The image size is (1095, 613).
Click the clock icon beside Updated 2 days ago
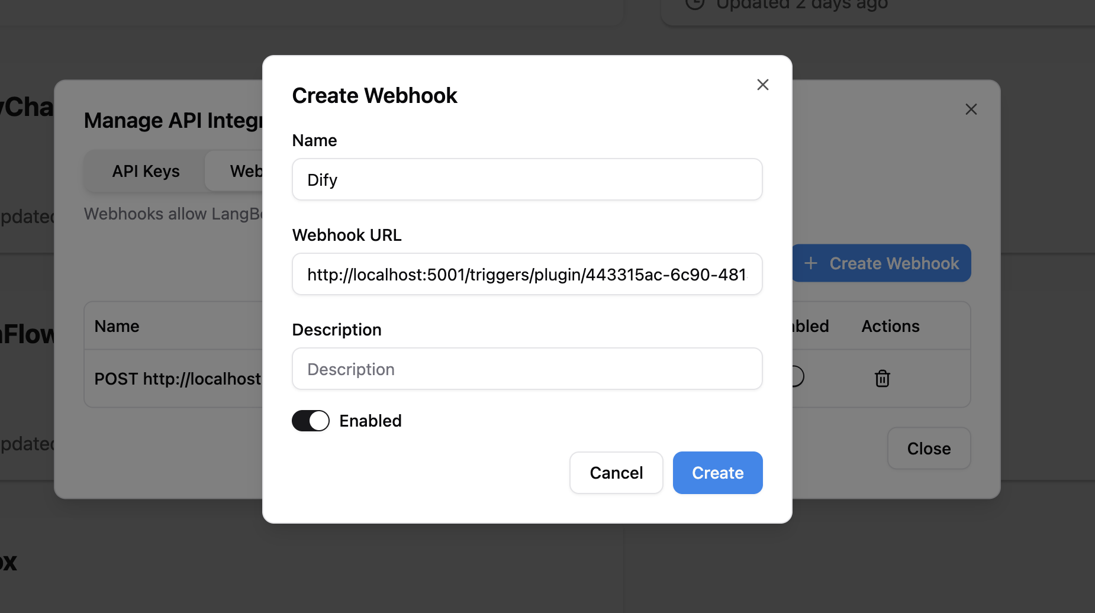(695, 4)
